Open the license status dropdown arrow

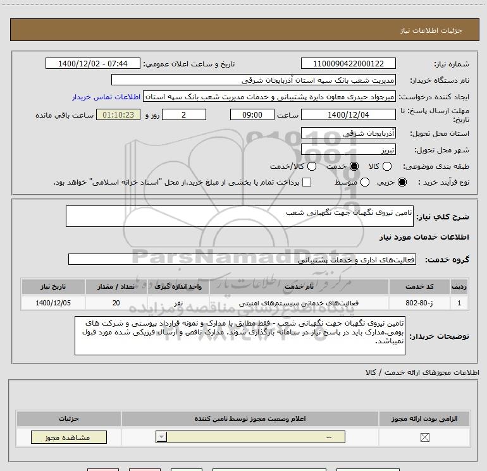point(161,437)
